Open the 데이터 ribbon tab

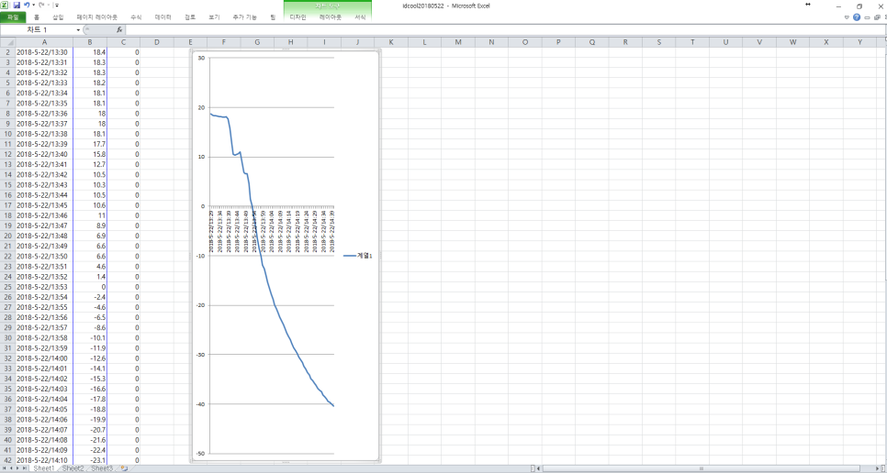click(x=163, y=17)
